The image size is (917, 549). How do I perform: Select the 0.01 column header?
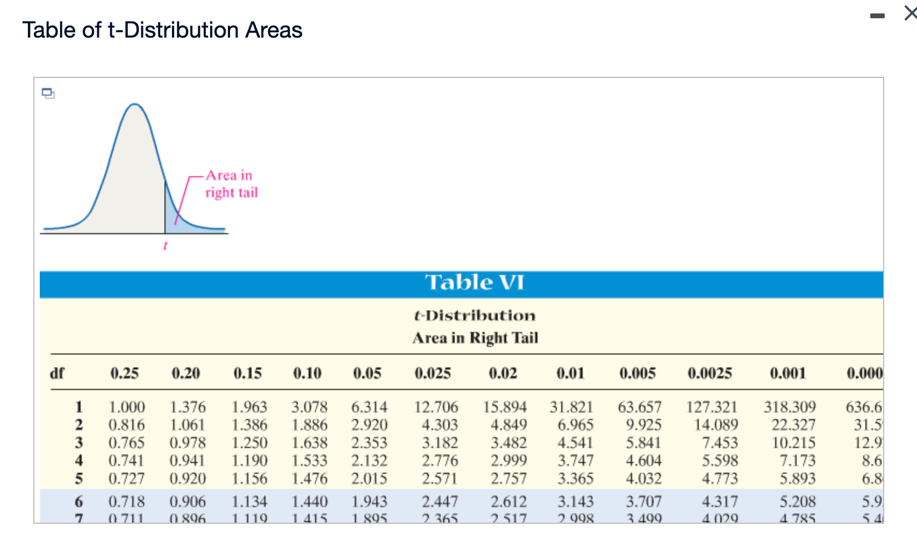tap(570, 373)
